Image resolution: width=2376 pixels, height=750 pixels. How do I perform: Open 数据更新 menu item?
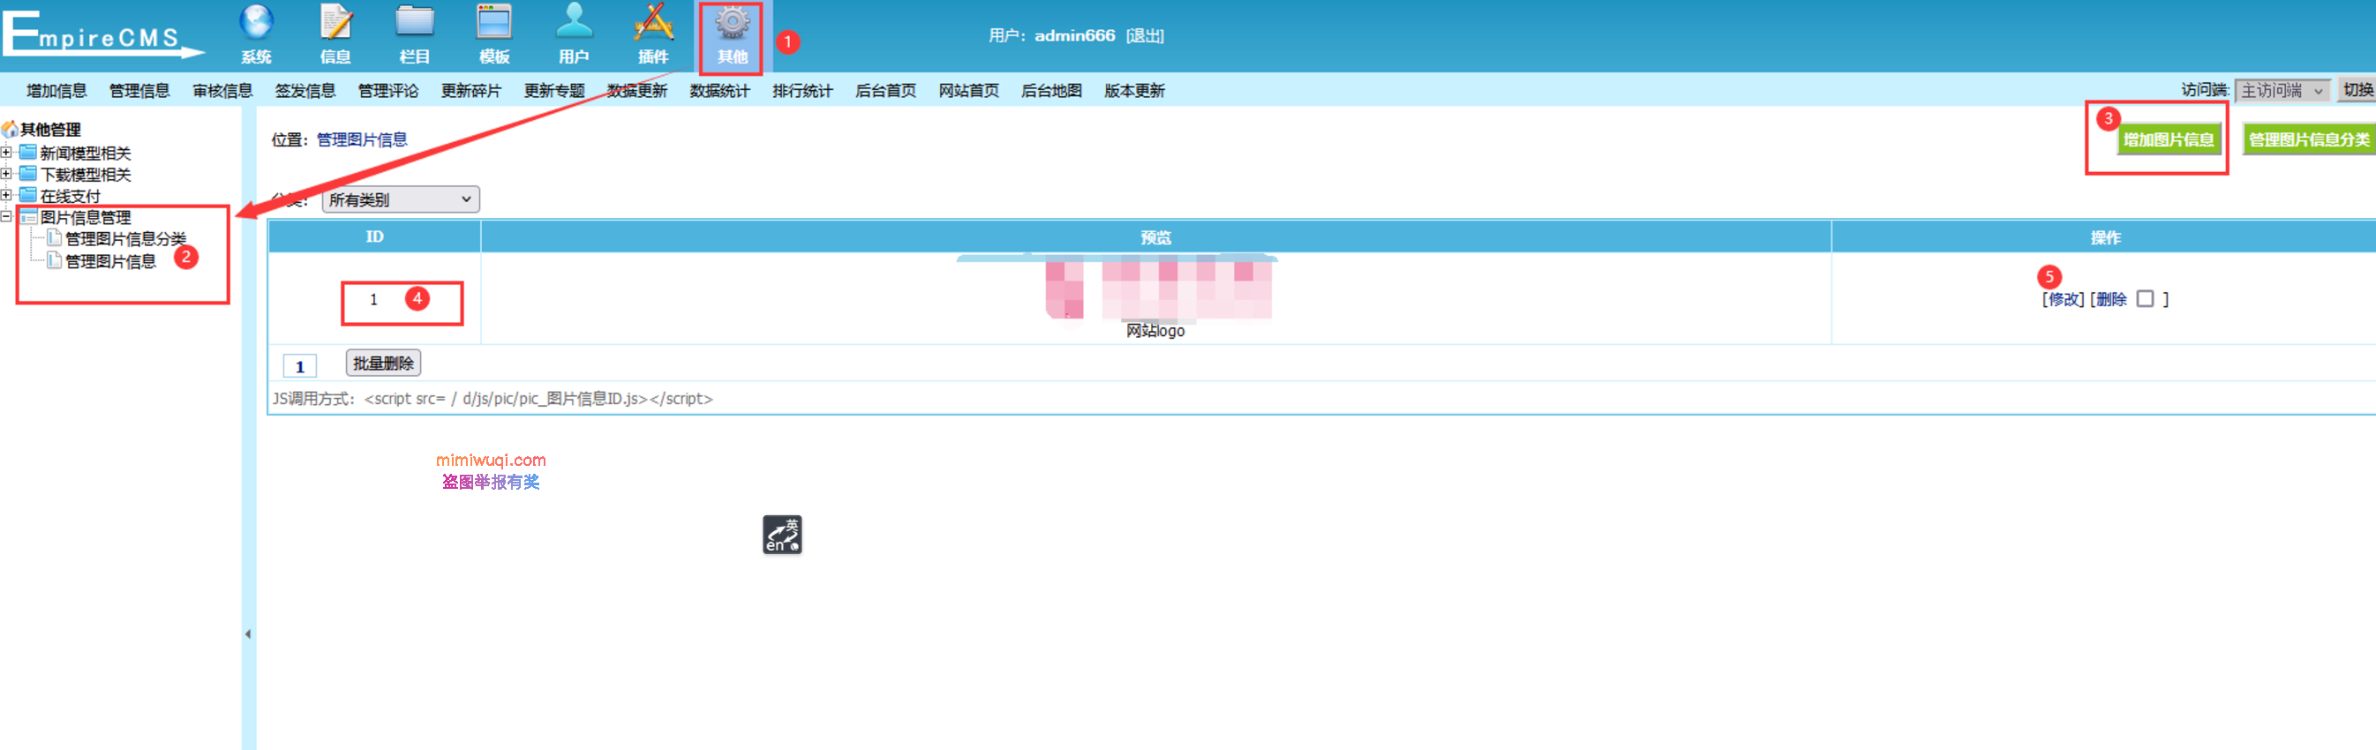pyautogui.click(x=637, y=90)
